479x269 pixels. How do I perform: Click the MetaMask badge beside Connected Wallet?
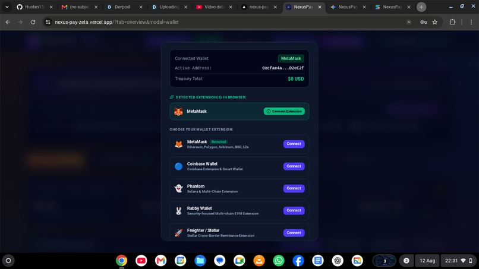[291, 58]
